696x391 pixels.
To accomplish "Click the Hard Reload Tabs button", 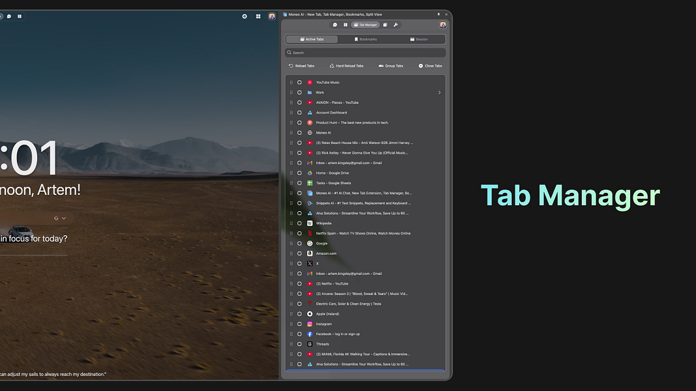I will 346,66.
